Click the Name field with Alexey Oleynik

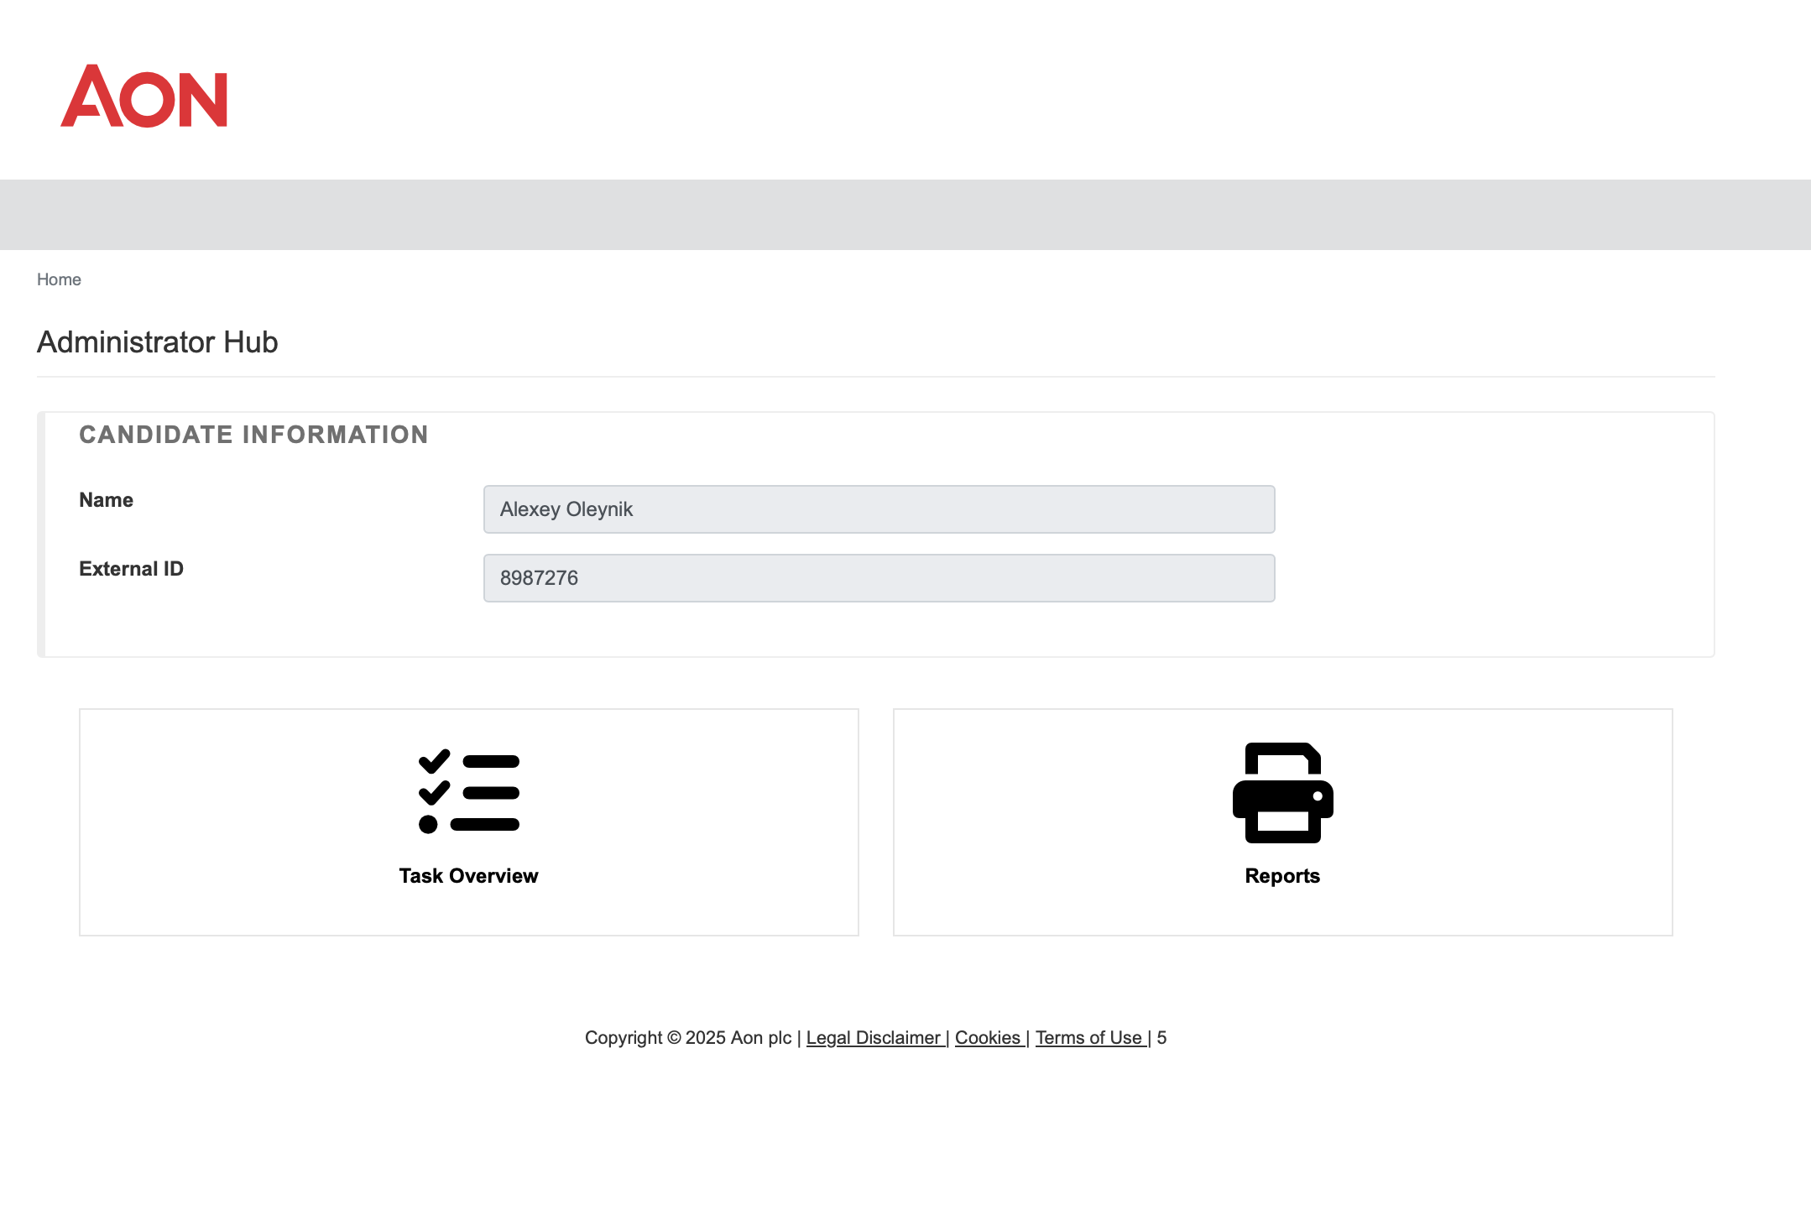point(879,509)
